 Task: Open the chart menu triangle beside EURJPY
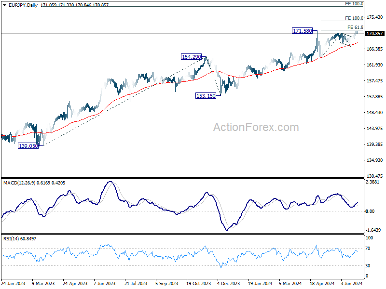pyautogui.click(x=4, y=5)
